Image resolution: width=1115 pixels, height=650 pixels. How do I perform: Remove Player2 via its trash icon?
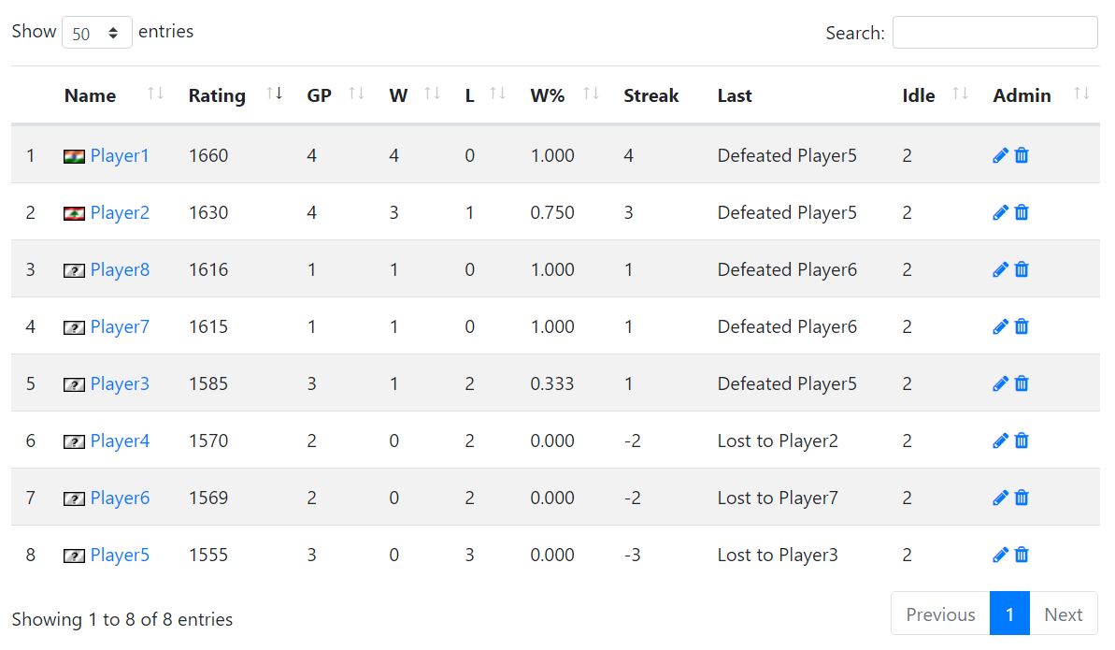(1021, 212)
